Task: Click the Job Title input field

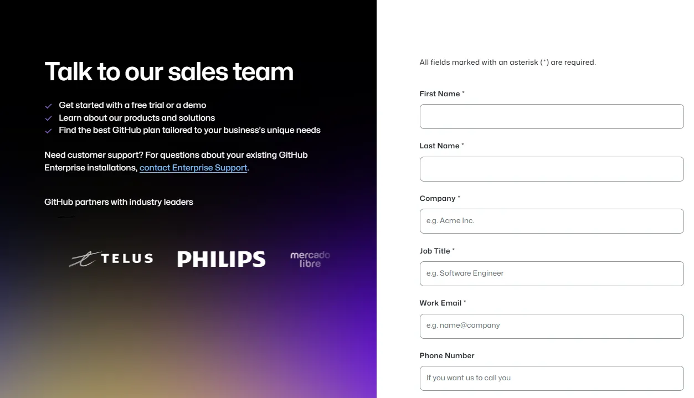Action: click(x=552, y=273)
